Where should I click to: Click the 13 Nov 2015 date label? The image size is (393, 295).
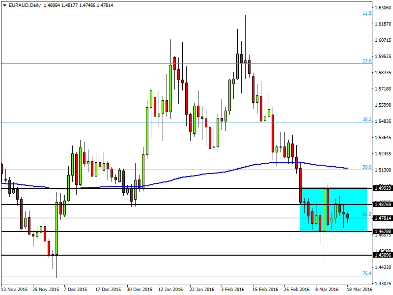pos(14,289)
